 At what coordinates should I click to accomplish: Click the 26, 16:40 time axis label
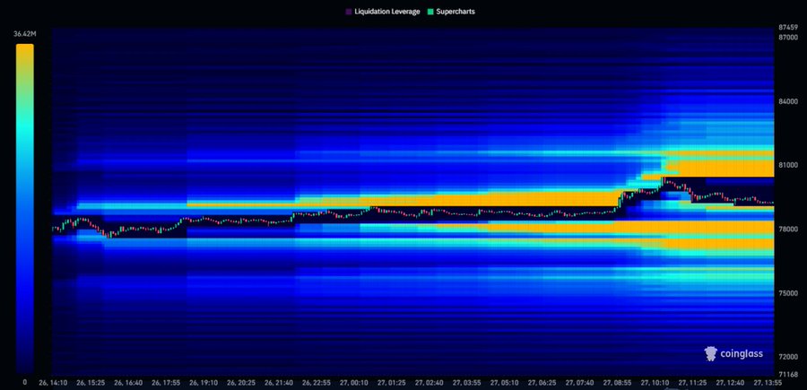[x=128, y=383]
